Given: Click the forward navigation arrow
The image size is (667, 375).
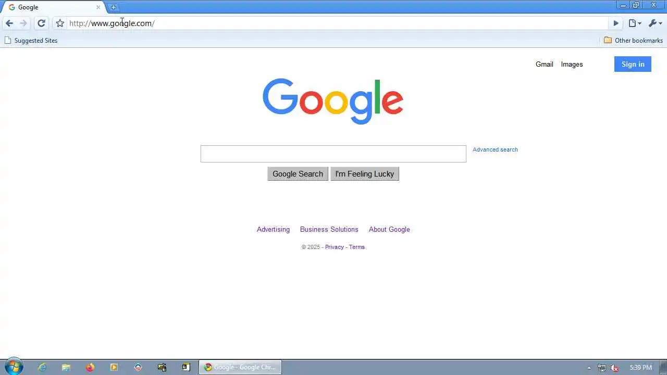Looking at the screenshot, I should [x=23, y=23].
